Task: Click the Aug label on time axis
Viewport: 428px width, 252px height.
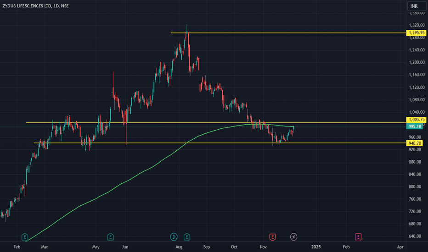Action: [179, 247]
